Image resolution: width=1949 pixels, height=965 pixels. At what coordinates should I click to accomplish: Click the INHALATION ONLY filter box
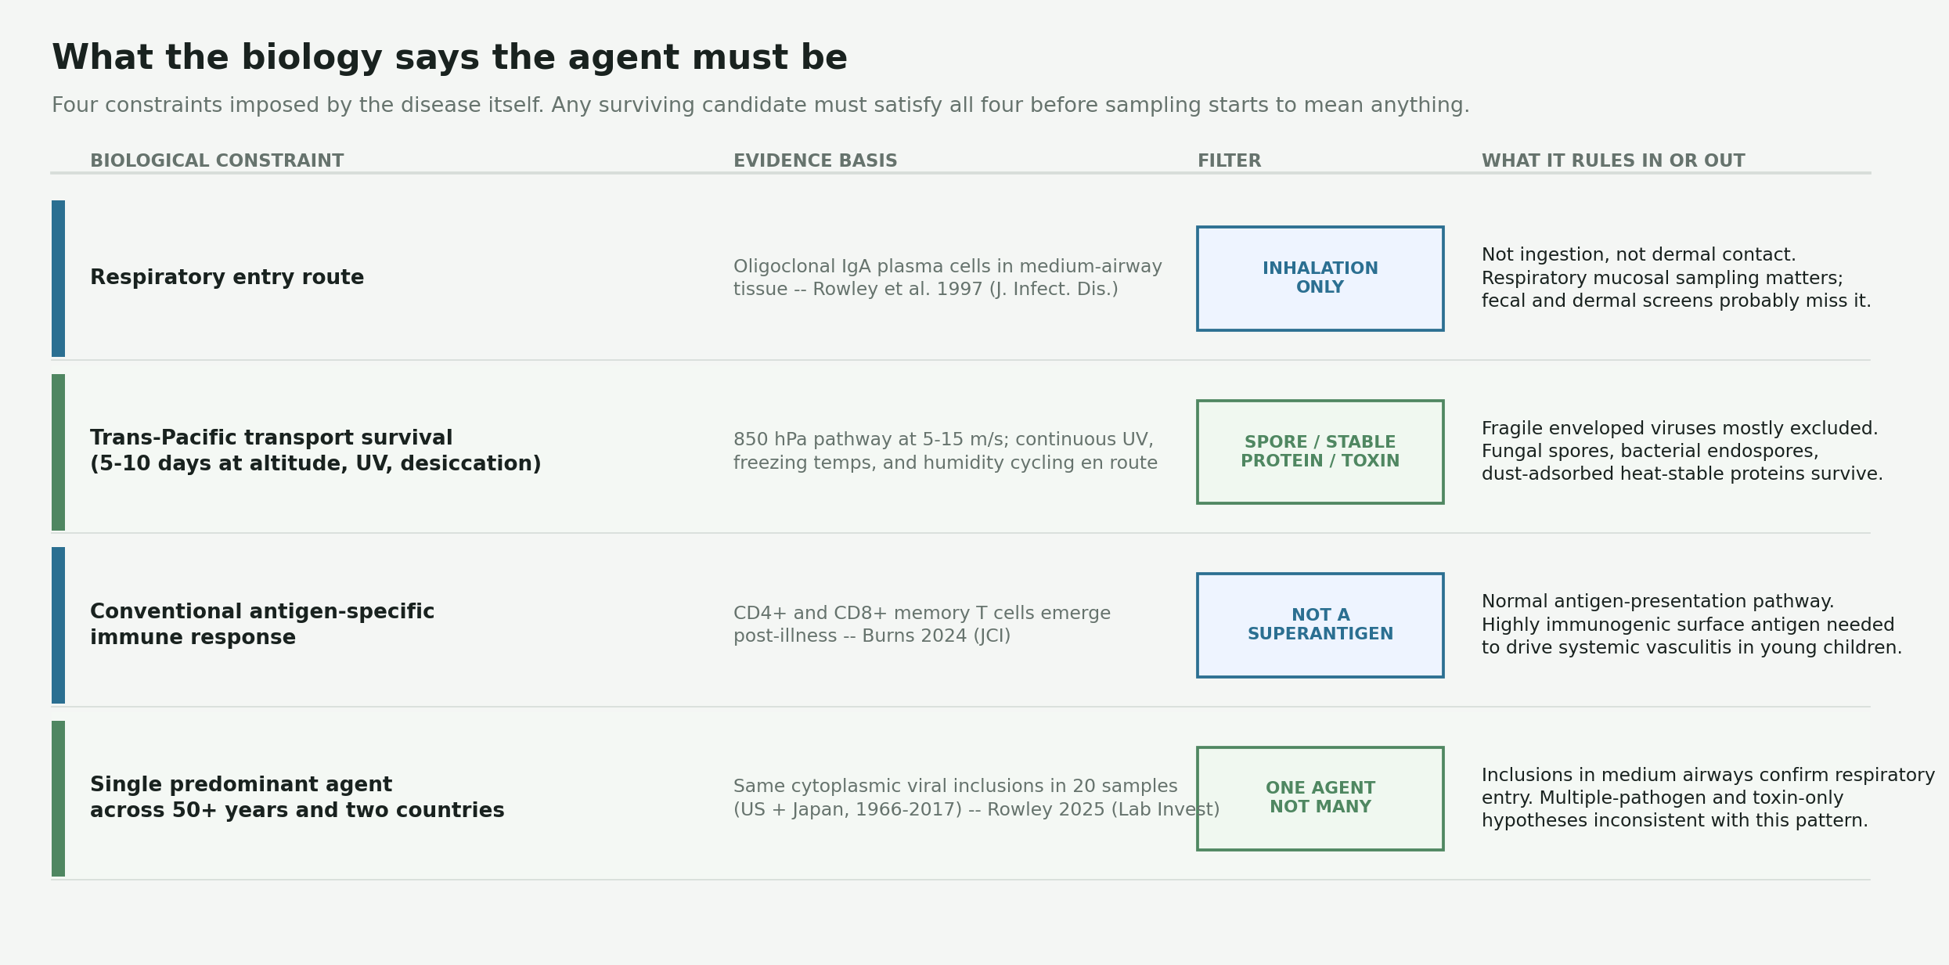click(1320, 279)
